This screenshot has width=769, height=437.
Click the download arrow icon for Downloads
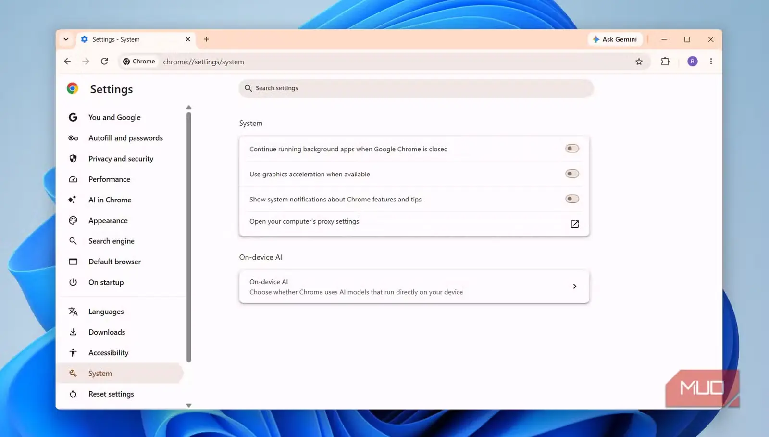[x=73, y=332]
